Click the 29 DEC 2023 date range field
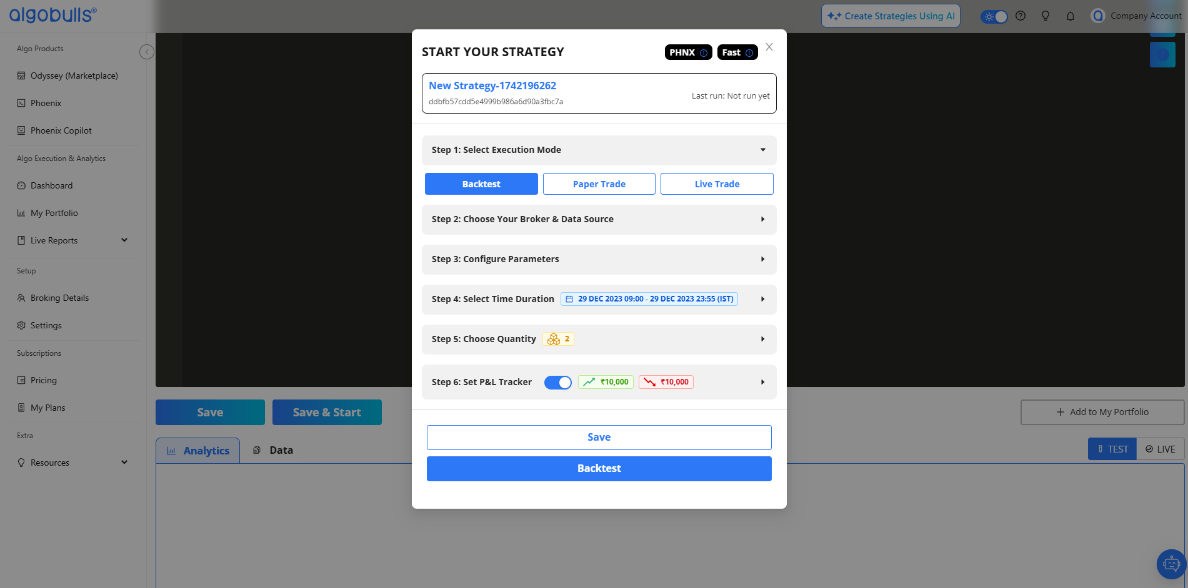 (x=649, y=299)
